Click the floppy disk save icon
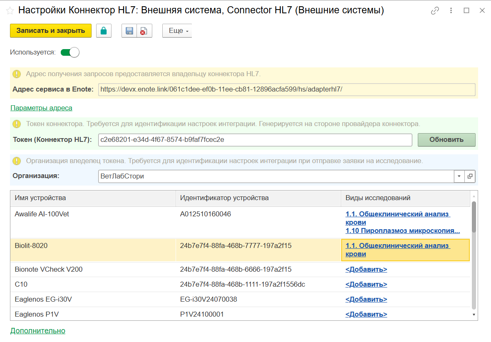Screen dimensions: 491x342 click(129, 31)
